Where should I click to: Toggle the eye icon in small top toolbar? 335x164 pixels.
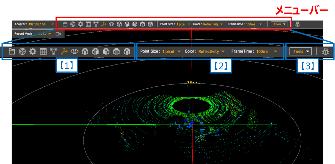coord(111,24)
